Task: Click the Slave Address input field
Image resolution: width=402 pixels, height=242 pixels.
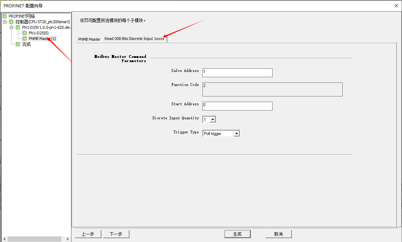Action: coord(237,73)
